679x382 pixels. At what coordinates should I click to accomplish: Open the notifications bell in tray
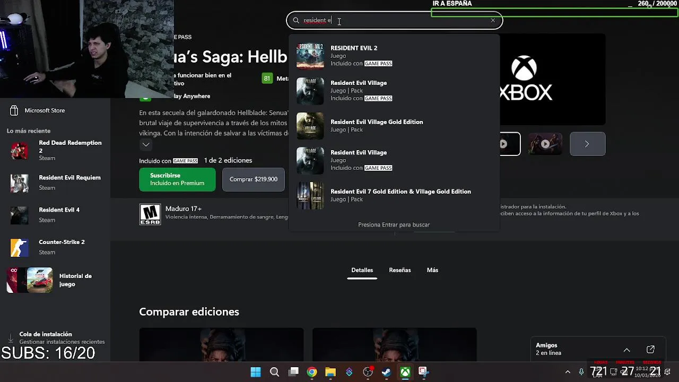pos(667,371)
